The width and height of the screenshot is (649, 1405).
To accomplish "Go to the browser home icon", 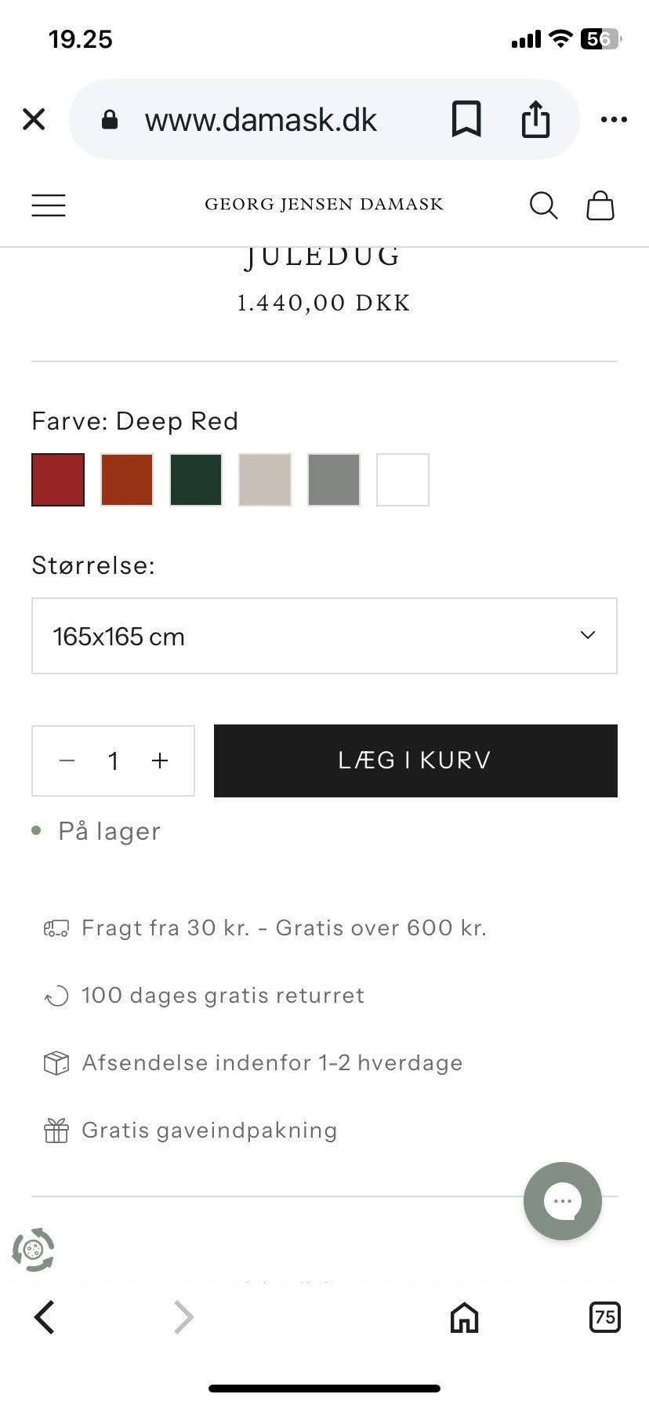I will [464, 1317].
